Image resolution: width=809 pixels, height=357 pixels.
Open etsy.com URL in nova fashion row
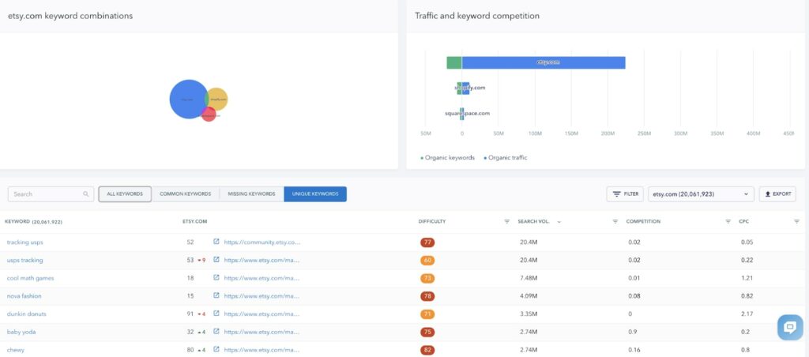pos(262,296)
